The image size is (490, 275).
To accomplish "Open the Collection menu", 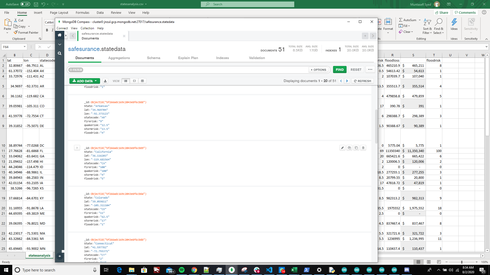I will point(87,28).
